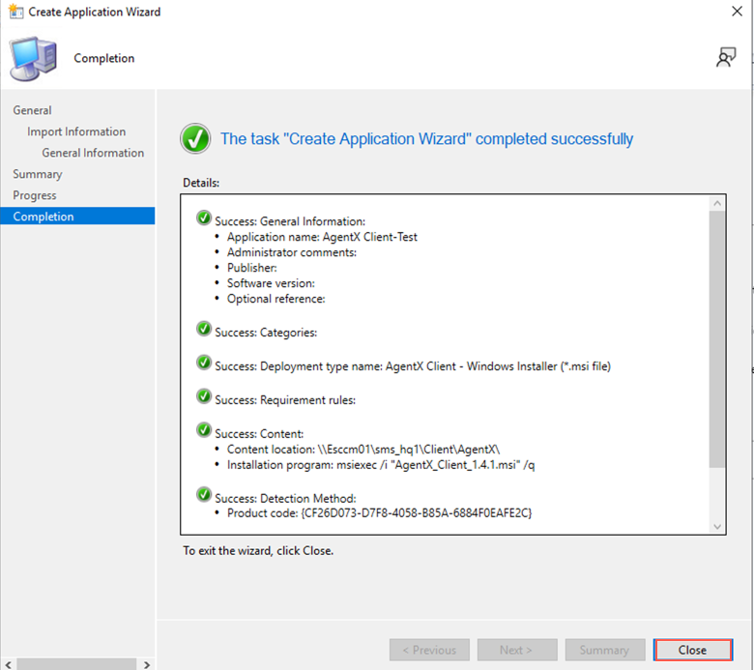This screenshot has width=754, height=670.
Task: Click the Success: Requirement rules text
Action: [x=285, y=399]
